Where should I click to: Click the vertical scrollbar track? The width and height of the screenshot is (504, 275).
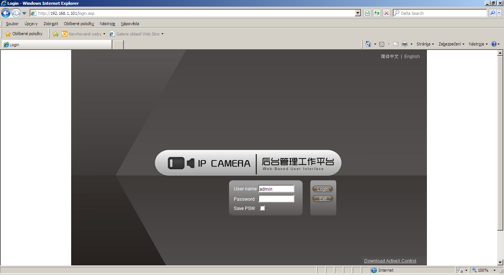[500, 245]
